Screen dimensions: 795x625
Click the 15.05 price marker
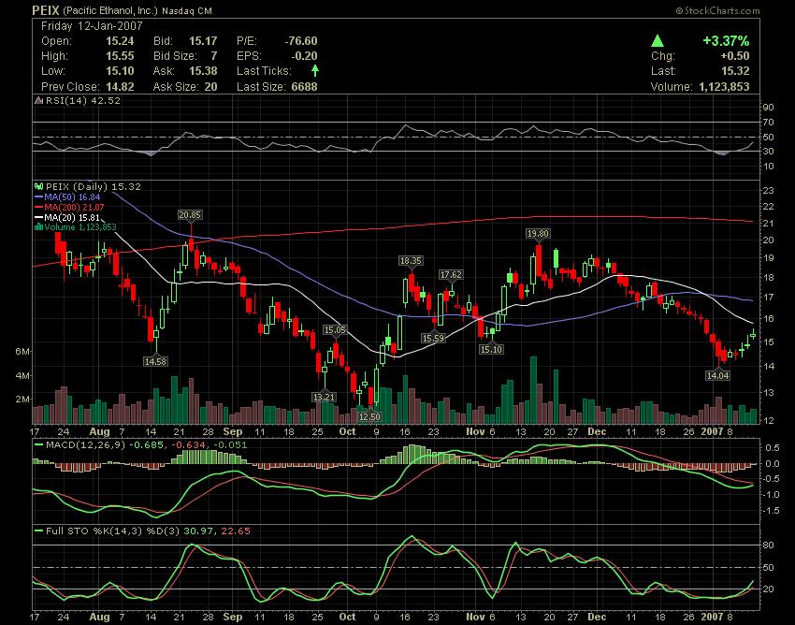pyautogui.click(x=335, y=330)
